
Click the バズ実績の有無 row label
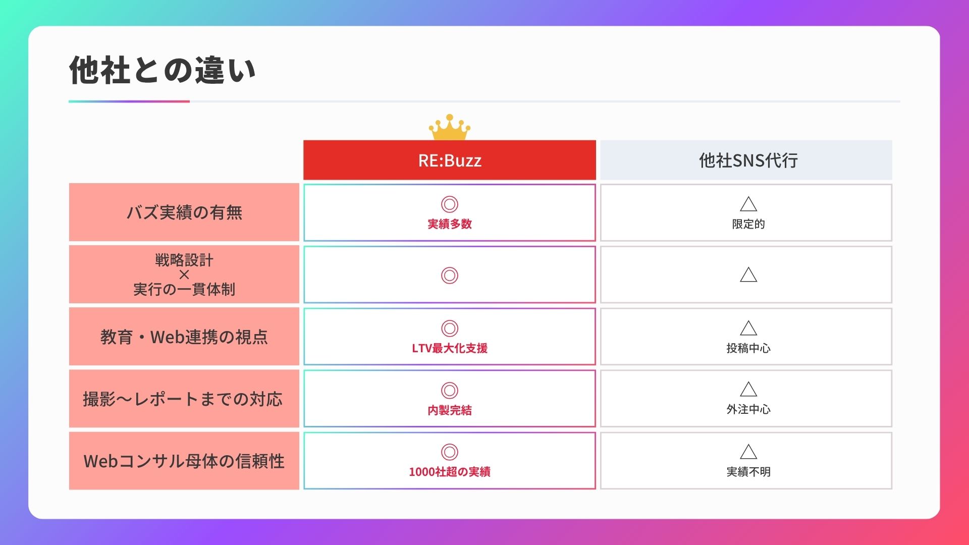184,212
